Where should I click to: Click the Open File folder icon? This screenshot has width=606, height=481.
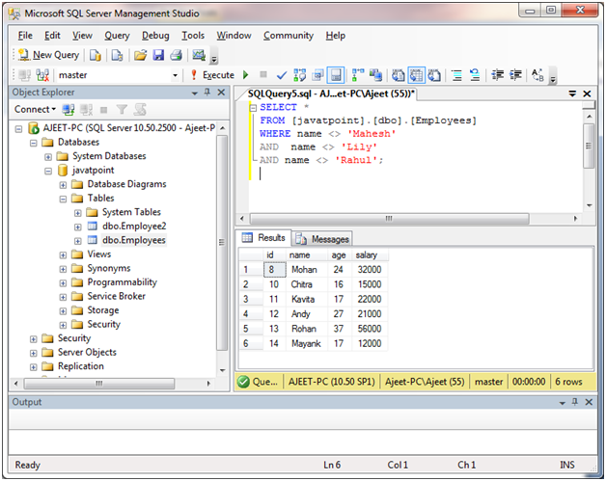click(x=140, y=55)
